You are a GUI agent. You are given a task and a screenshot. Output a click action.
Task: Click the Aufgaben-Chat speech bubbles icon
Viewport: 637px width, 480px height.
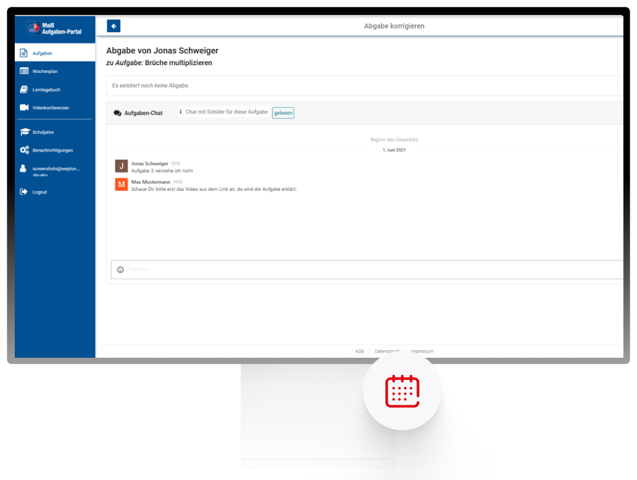pos(117,113)
